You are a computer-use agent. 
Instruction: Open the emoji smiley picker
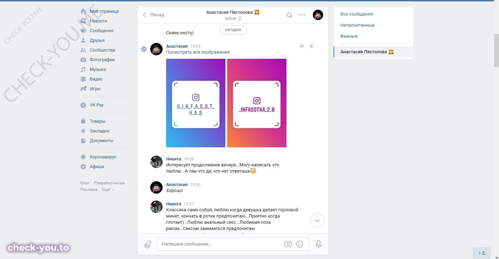[300, 244]
